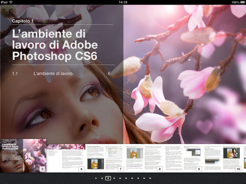Tap the small triangle at the start of the chapter dots
Viewport: 246px width, 184px height.
point(96,178)
